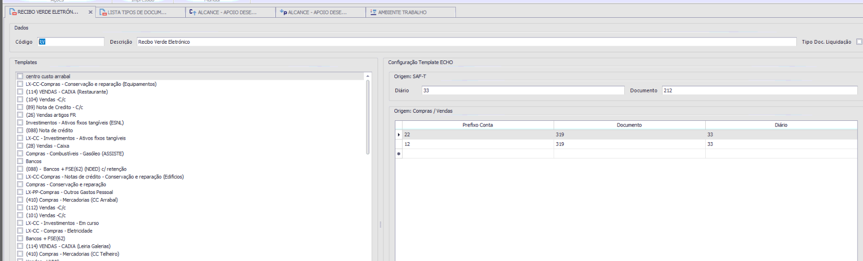Viewport: 863px width, 261px height.
Task: Select the row indicator arrow for prefix 22
Action: coord(399,135)
